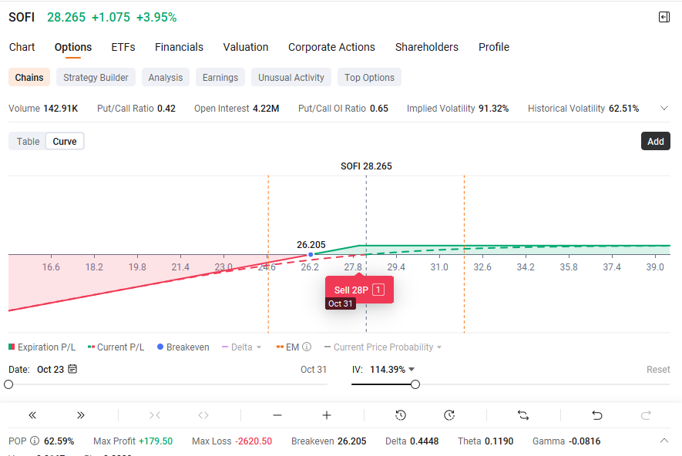The height and width of the screenshot is (456, 682).
Task: Click the minus icon in bottom toolbar
Action: (x=277, y=415)
